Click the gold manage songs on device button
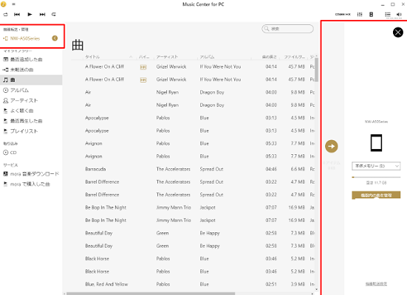Image resolution: width=407 pixels, height=295 pixels. point(376,195)
